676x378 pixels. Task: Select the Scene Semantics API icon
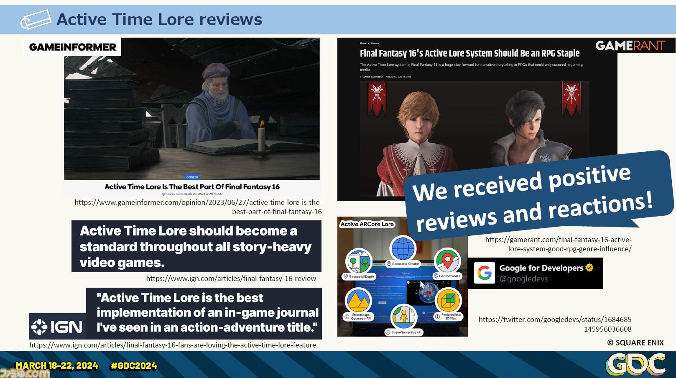click(x=404, y=317)
